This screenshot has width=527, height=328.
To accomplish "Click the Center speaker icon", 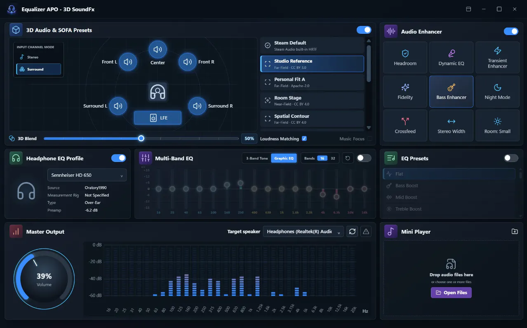I will click(158, 50).
